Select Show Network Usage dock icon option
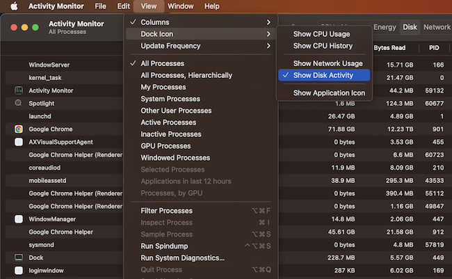 click(x=324, y=63)
